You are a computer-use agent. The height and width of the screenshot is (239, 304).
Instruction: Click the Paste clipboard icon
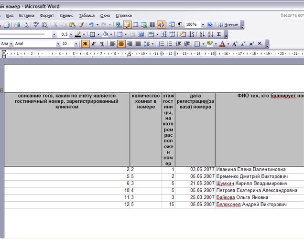[72, 25]
